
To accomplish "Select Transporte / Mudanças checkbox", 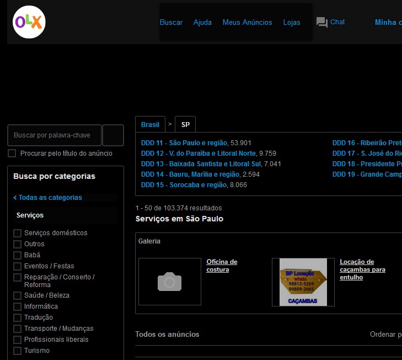I will click(17, 329).
